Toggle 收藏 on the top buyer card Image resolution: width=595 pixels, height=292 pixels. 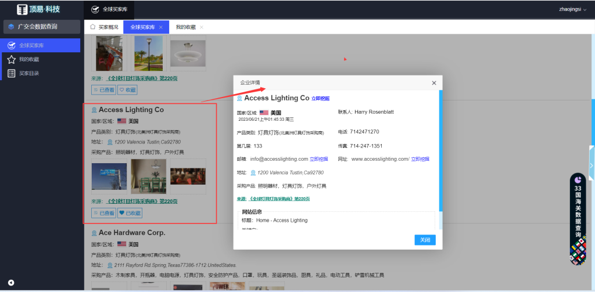(x=127, y=90)
